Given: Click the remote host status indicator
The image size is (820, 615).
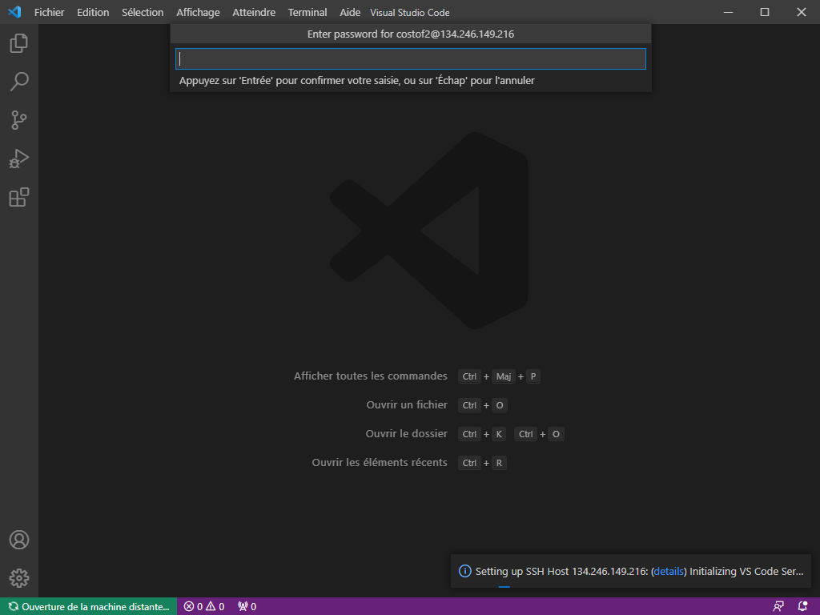Looking at the screenshot, I should [x=88, y=606].
